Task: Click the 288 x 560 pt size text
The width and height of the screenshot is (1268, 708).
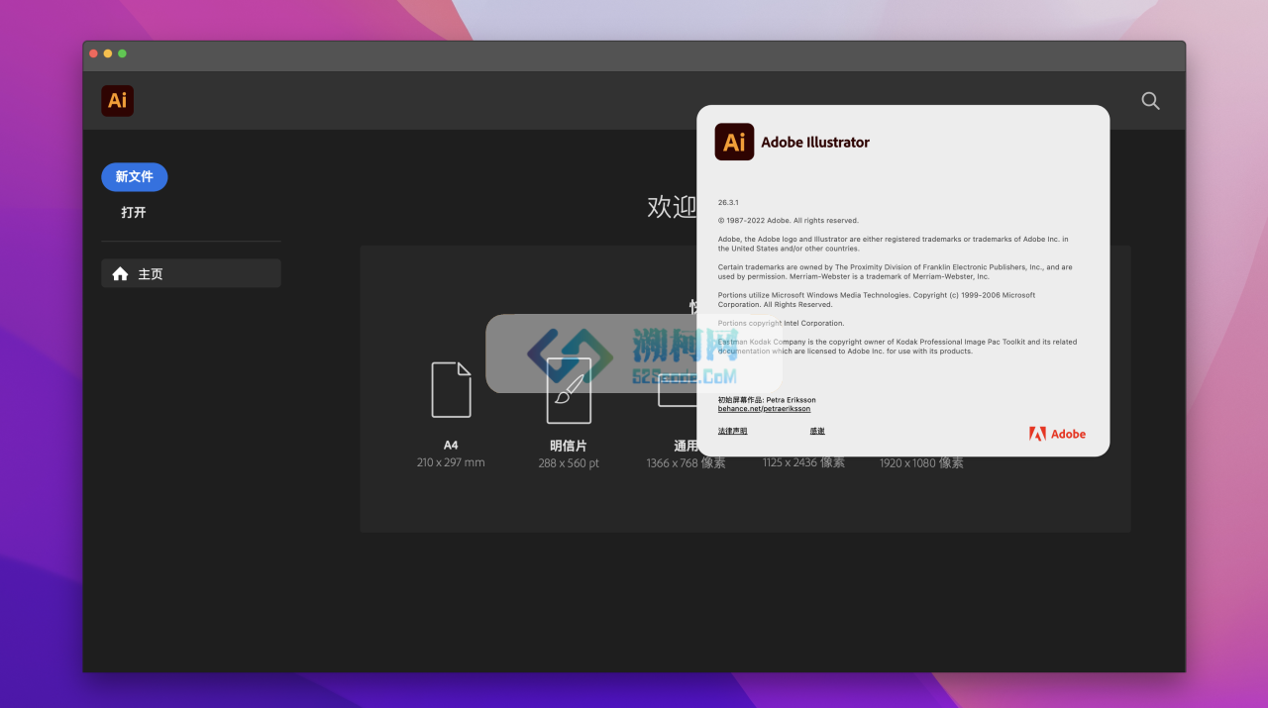Action: click(569, 463)
